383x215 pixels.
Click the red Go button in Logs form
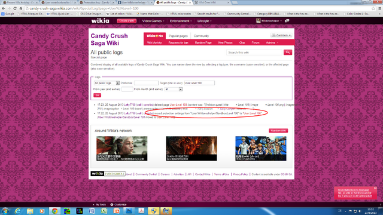coord(97,96)
